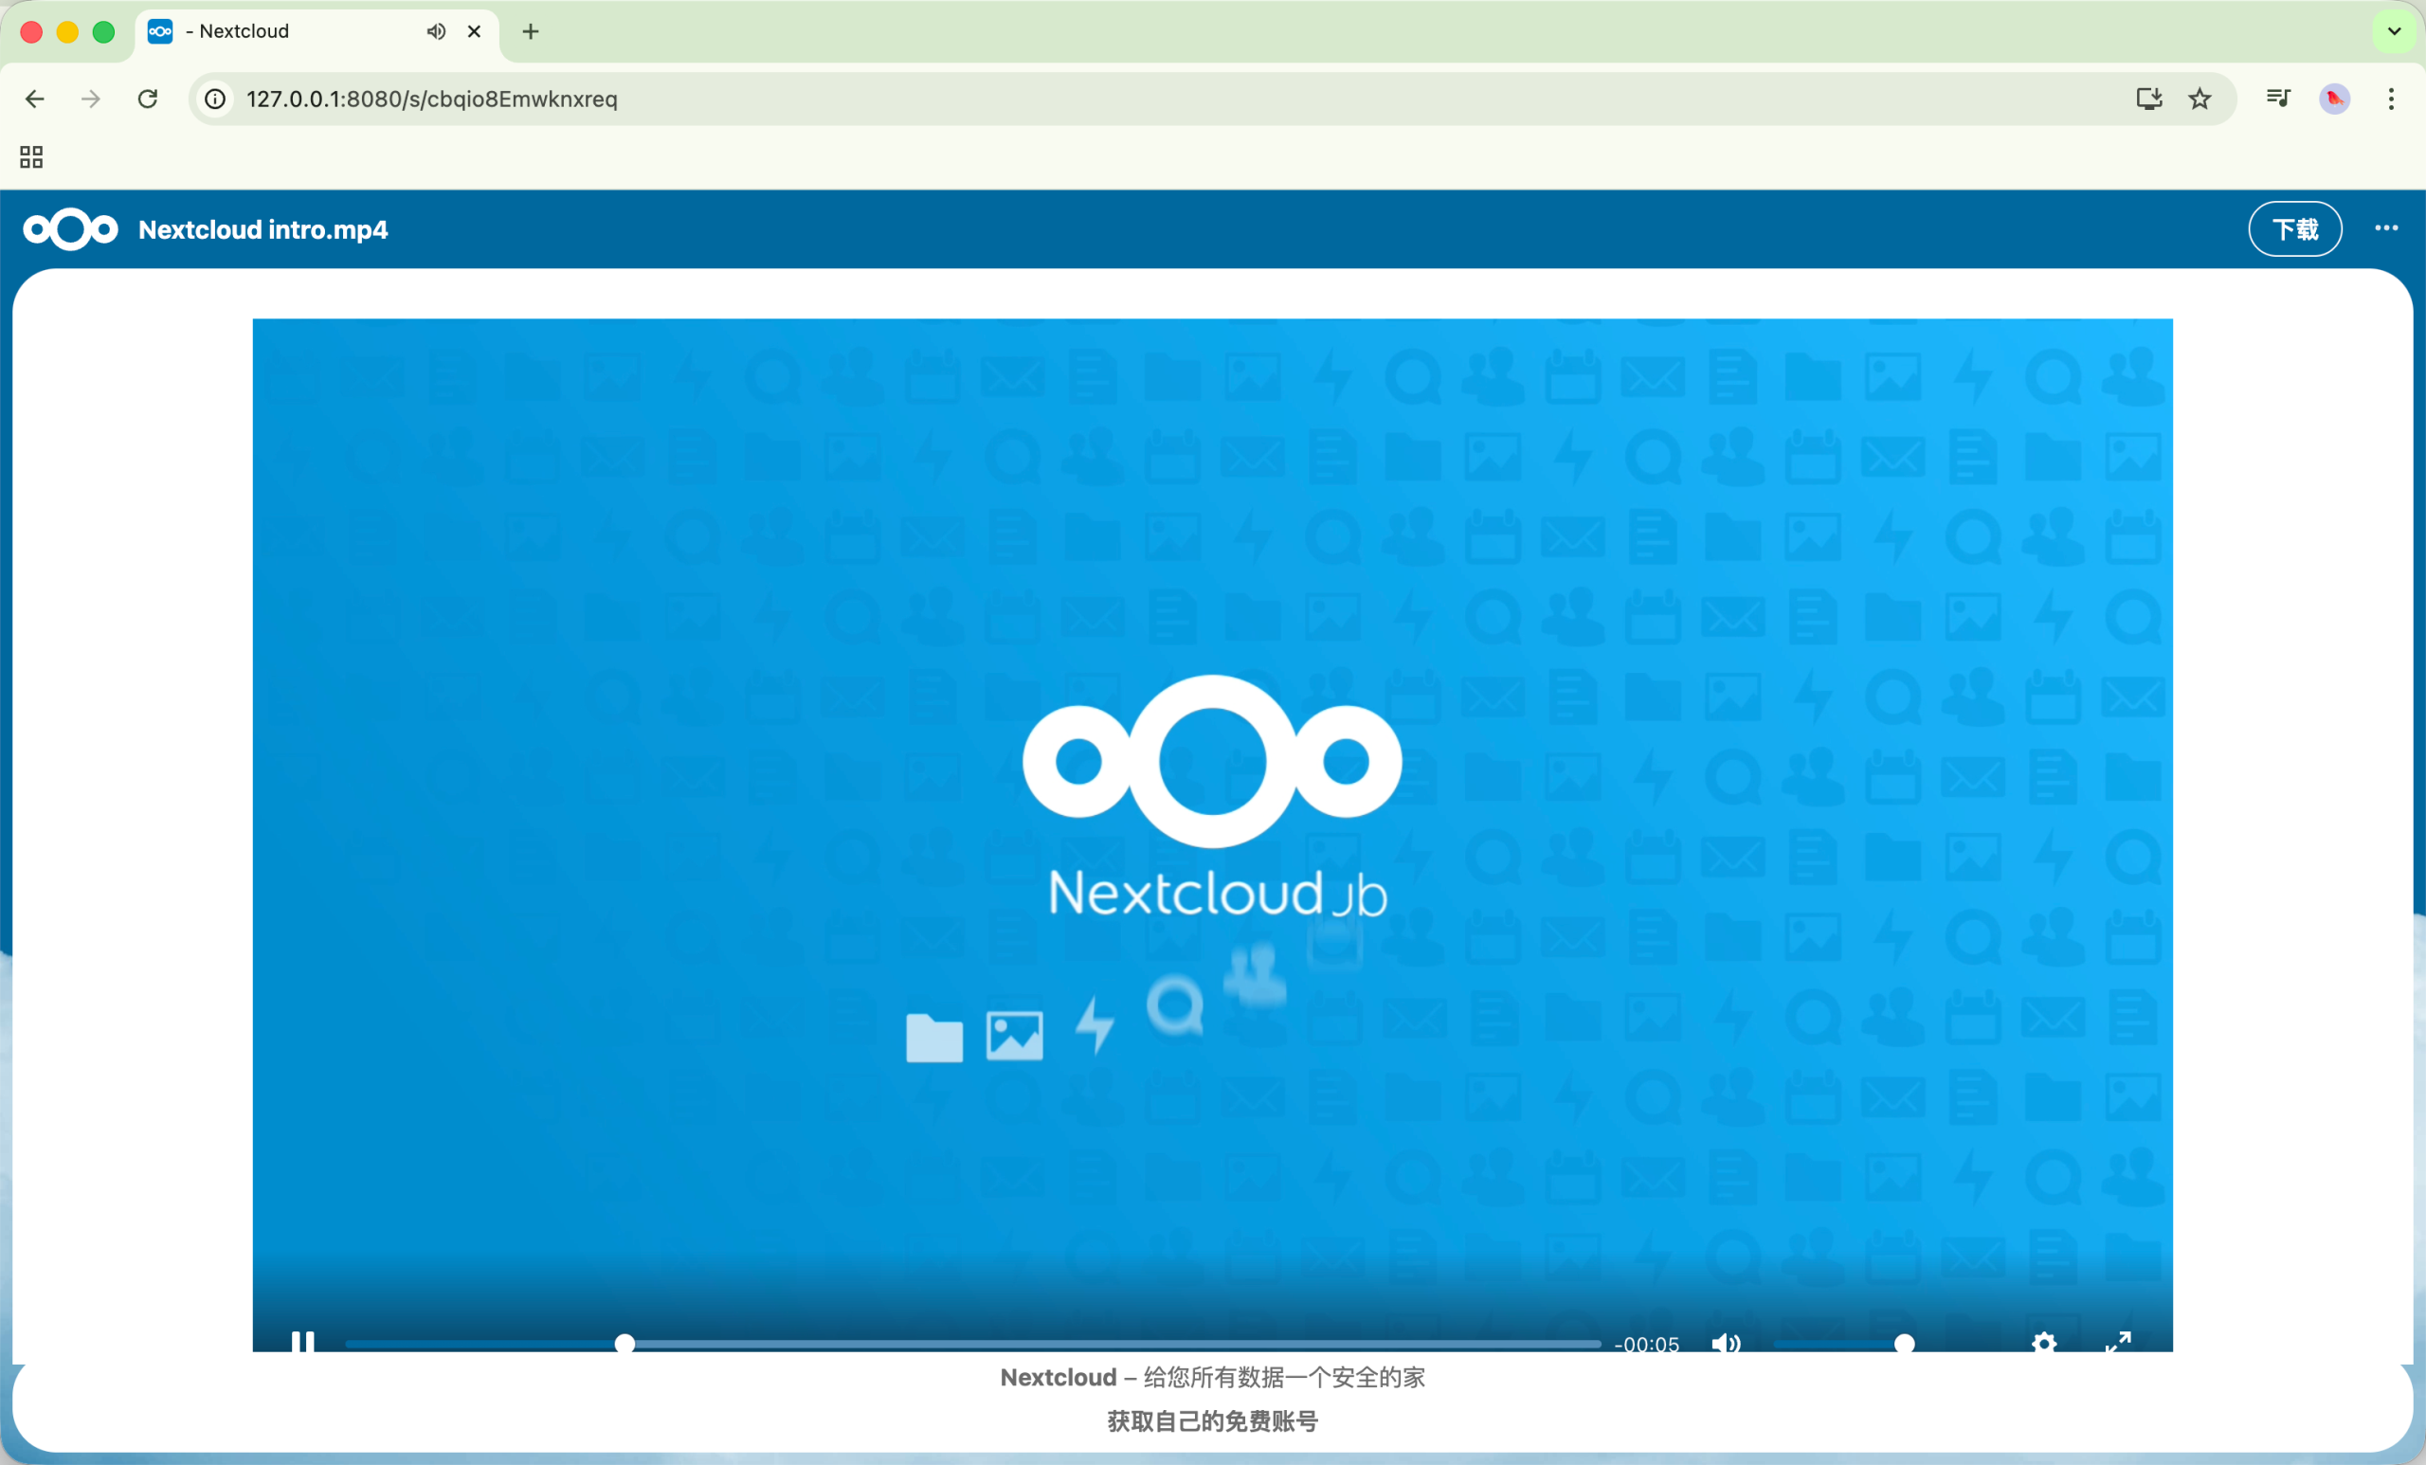Open the apps grid bookmark shortcut
The height and width of the screenshot is (1465, 2426).
point(31,156)
